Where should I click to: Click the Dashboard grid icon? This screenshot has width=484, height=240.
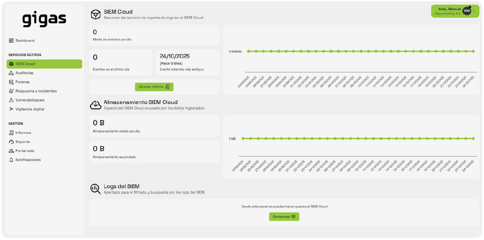pyautogui.click(x=11, y=41)
